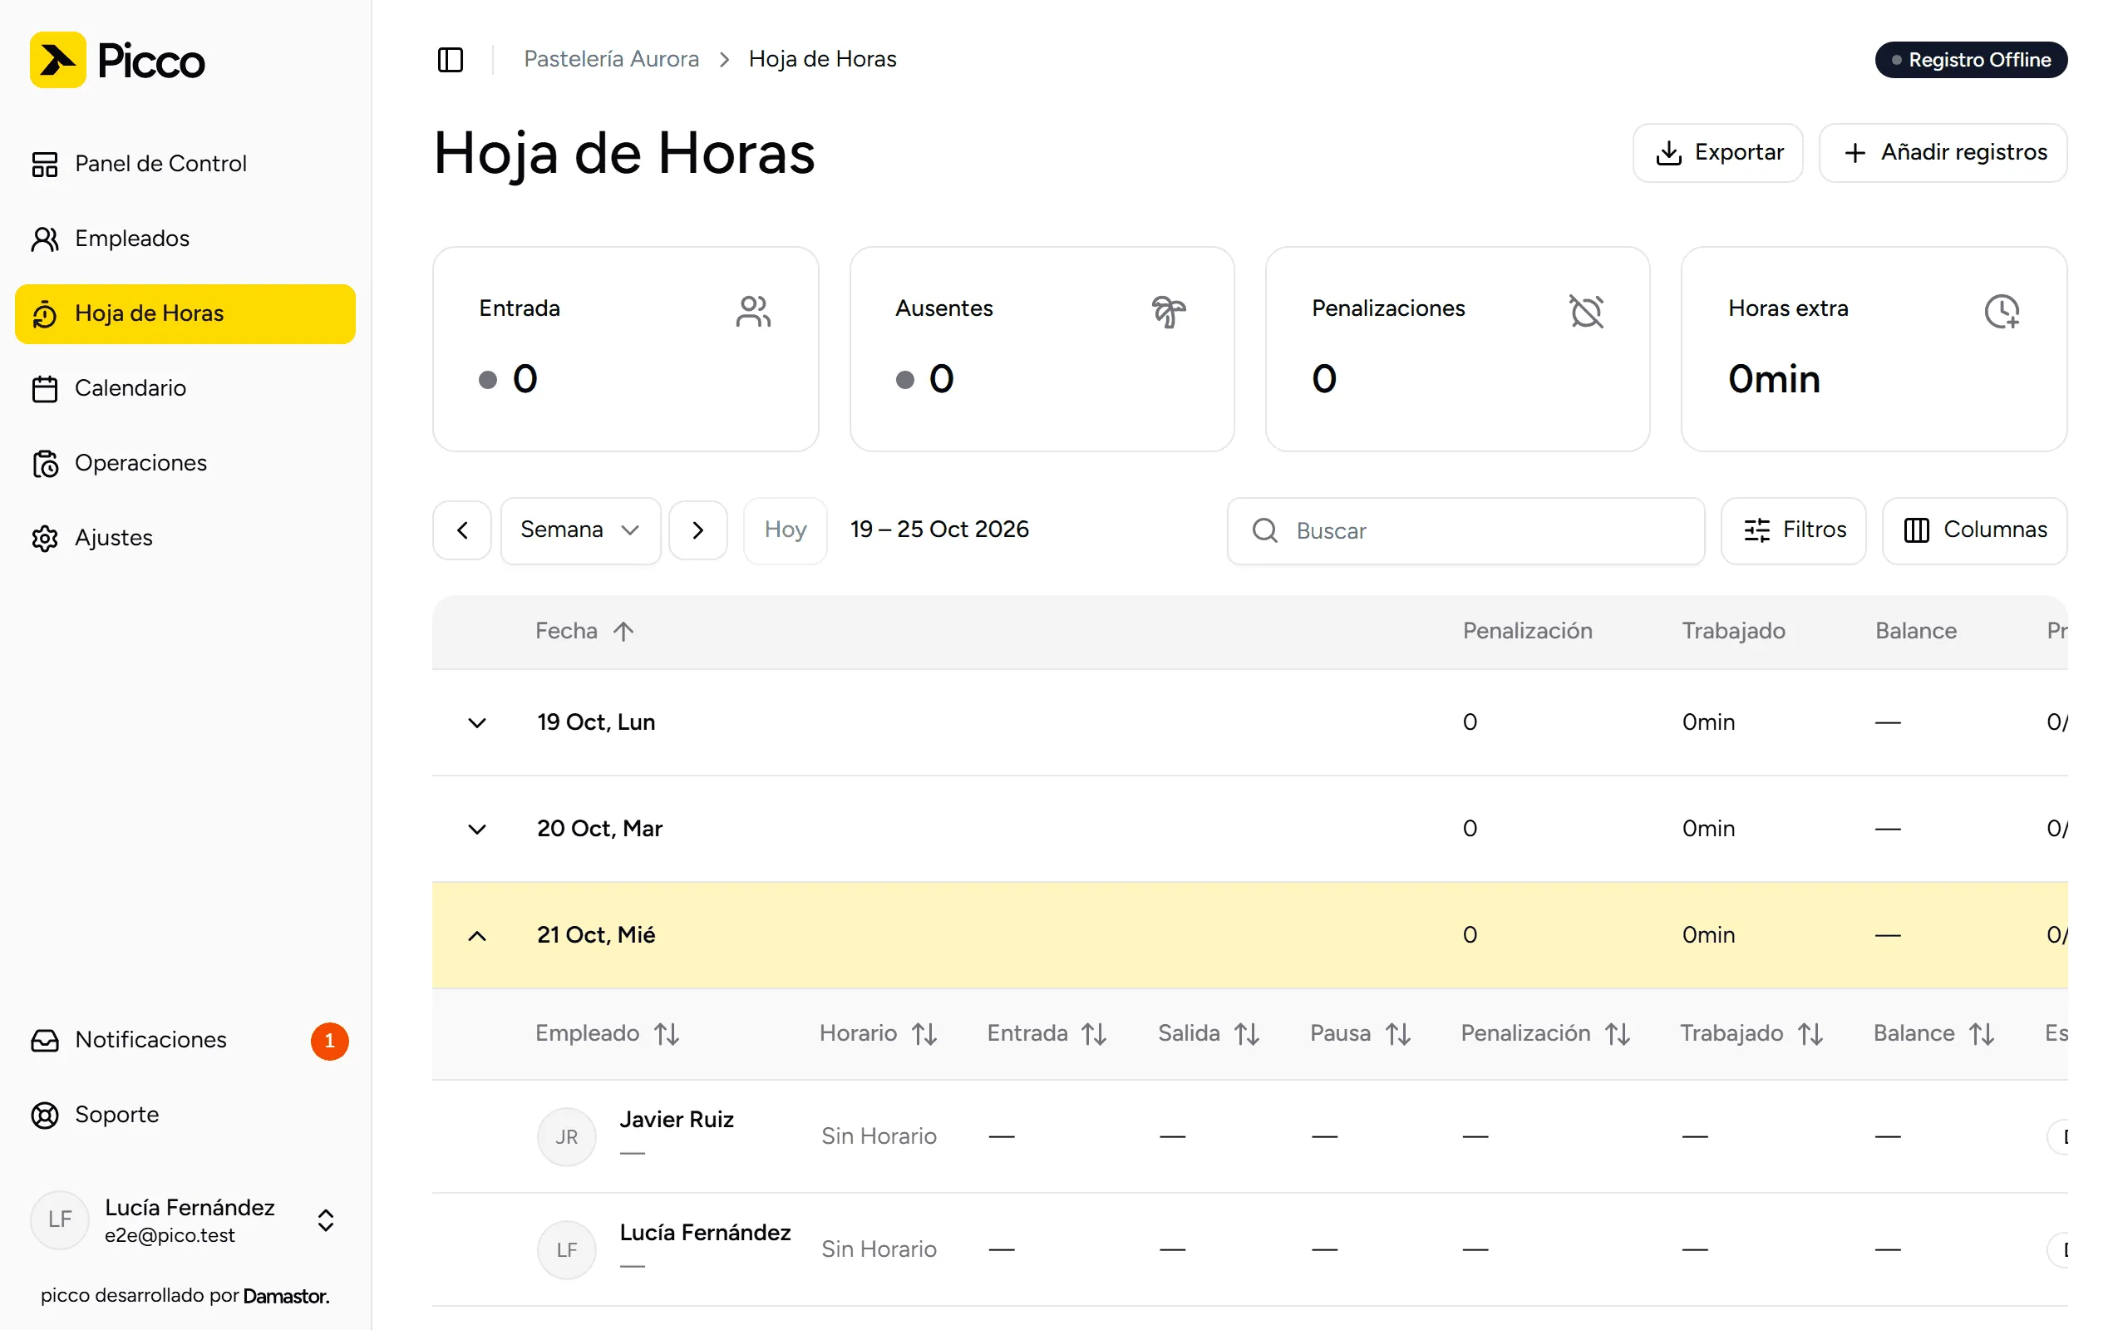The height and width of the screenshot is (1330, 2128).
Task: Click Lucía Fernández LF row avatar
Action: [x=566, y=1250]
